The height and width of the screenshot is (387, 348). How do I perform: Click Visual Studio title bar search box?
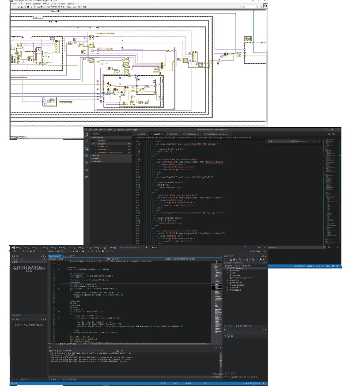coord(132,247)
